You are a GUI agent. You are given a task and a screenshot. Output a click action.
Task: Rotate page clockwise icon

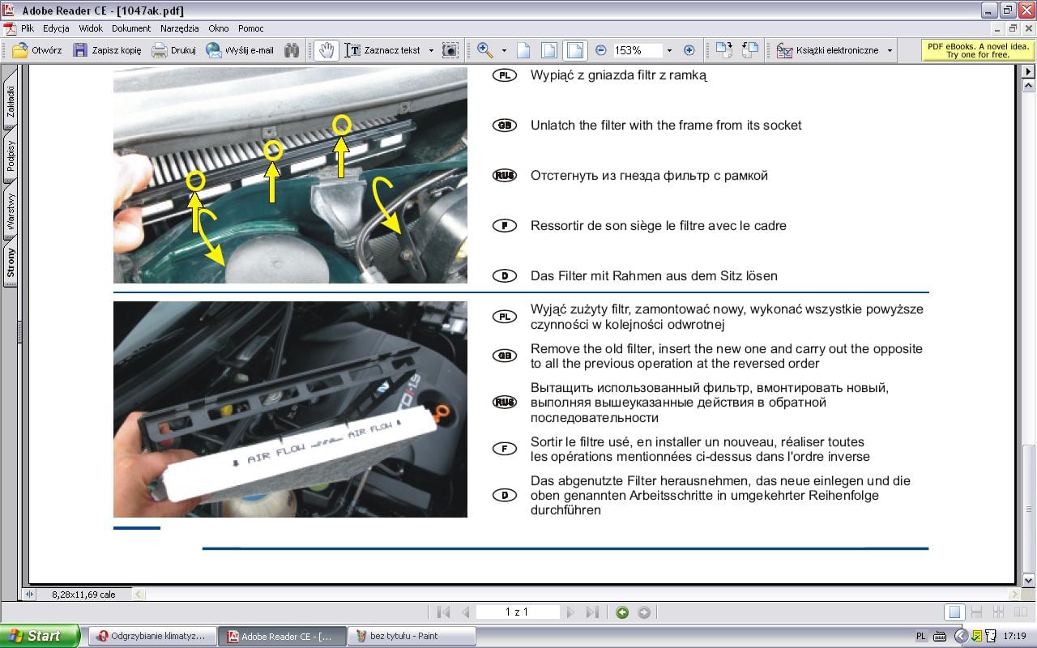(723, 50)
